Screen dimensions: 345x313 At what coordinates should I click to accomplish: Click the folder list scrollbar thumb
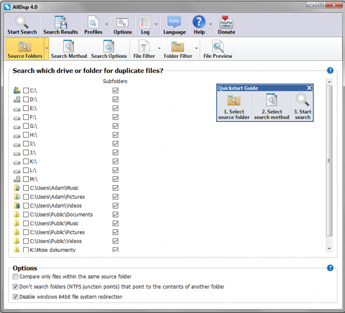coord(329,161)
